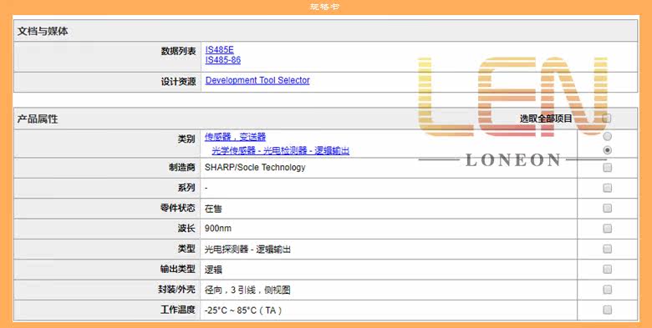Check the 选取全部项目 checkbox
Screen dimensions: 652x328
click(607, 119)
